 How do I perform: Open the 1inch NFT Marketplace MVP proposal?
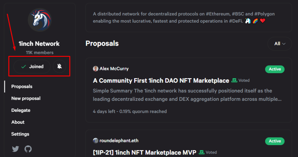click(x=145, y=153)
